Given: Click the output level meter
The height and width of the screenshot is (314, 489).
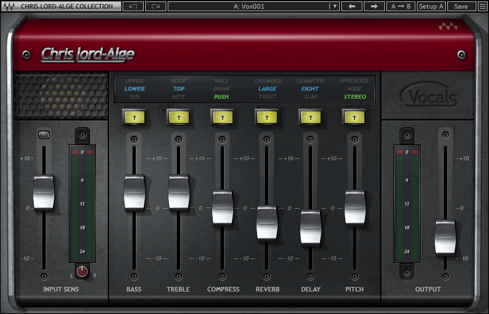Looking at the screenshot, I should click(x=407, y=204).
